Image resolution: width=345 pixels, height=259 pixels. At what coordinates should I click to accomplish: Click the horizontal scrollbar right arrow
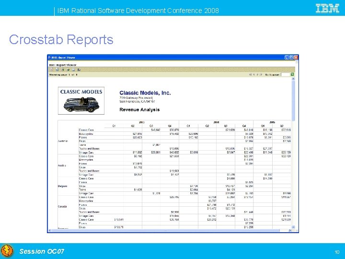point(290,230)
